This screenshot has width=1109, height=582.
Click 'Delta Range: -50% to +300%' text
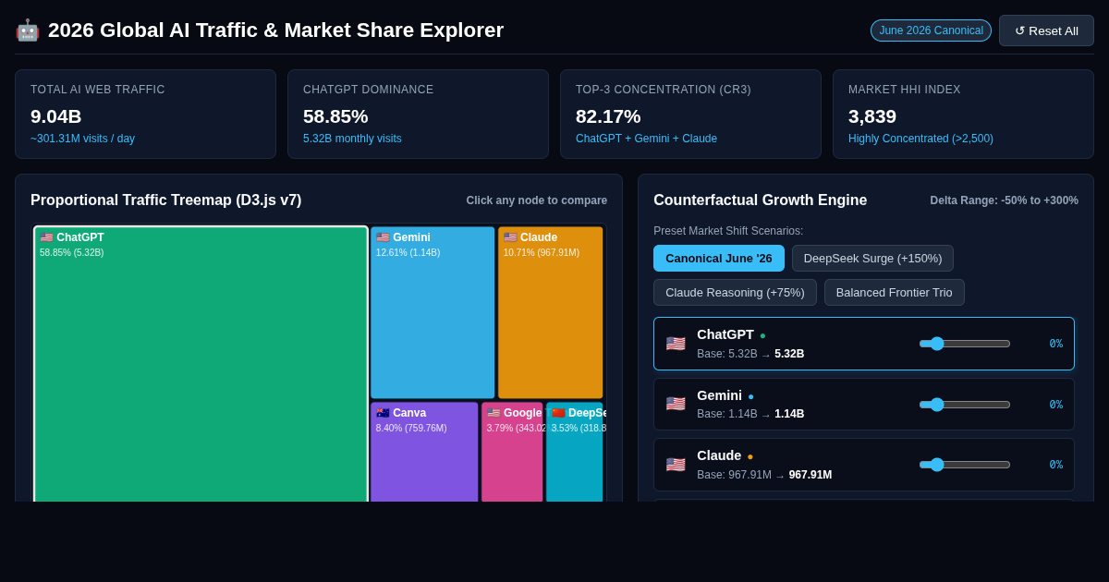(1005, 200)
